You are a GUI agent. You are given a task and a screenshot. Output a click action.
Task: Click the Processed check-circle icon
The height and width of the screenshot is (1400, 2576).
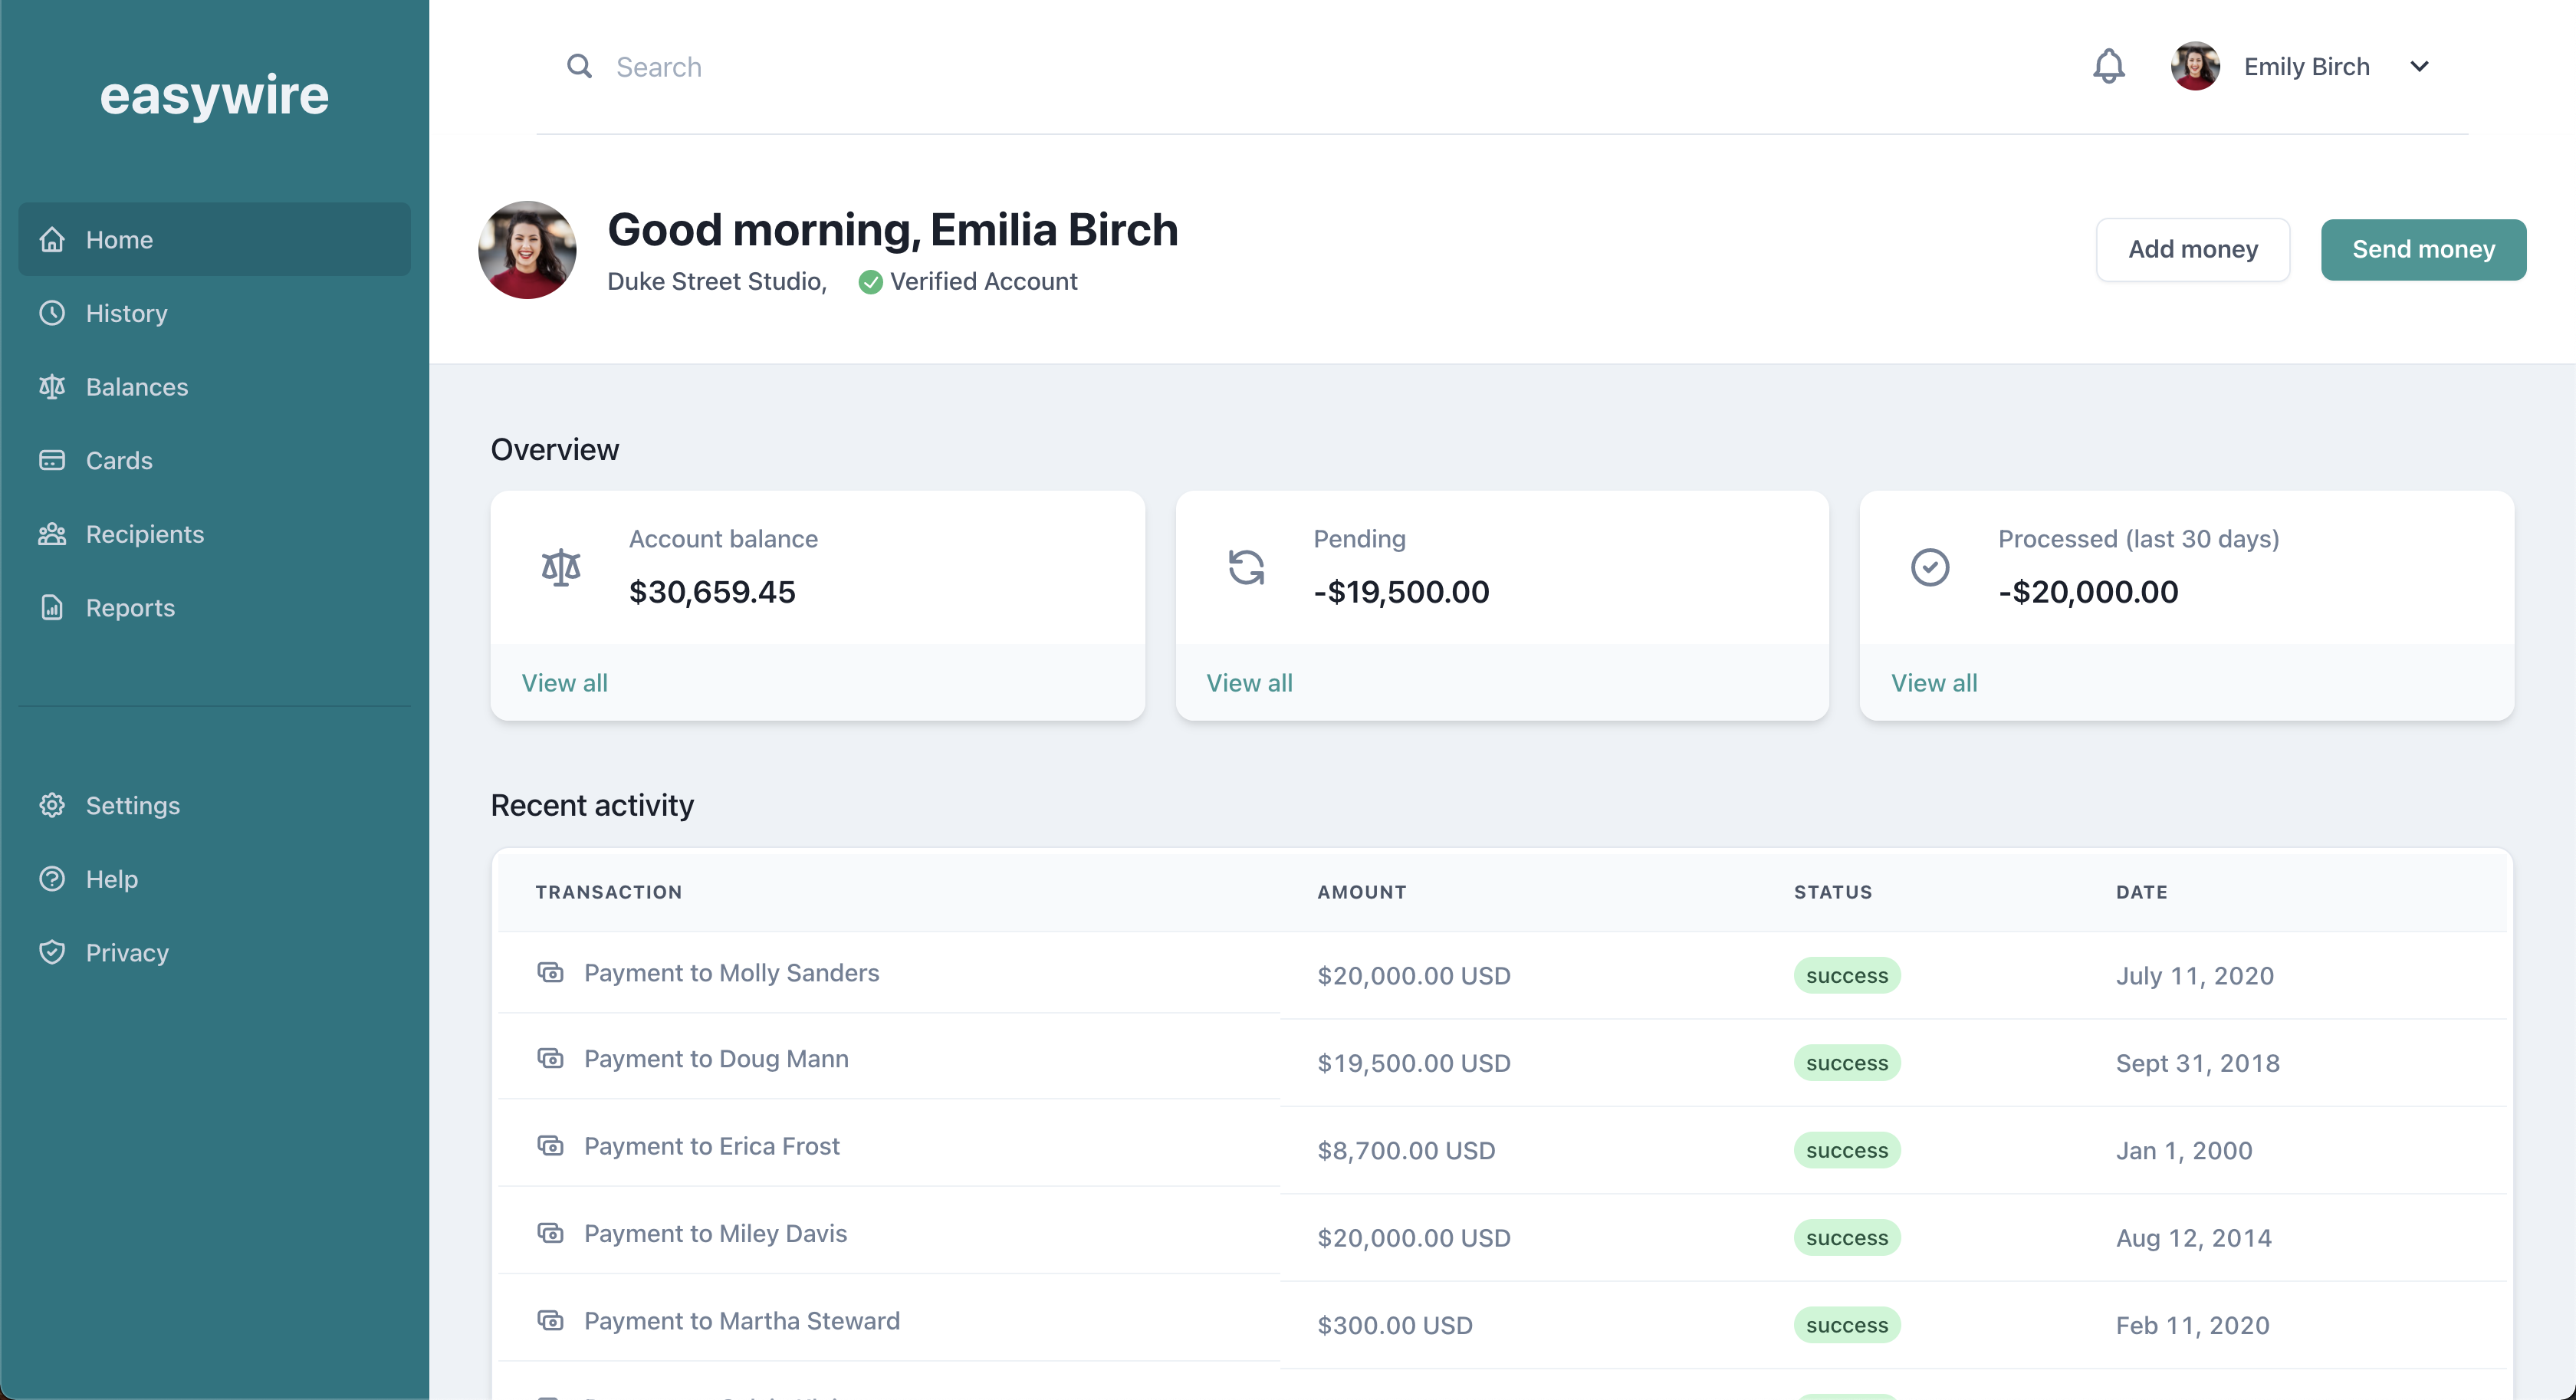click(1930, 567)
